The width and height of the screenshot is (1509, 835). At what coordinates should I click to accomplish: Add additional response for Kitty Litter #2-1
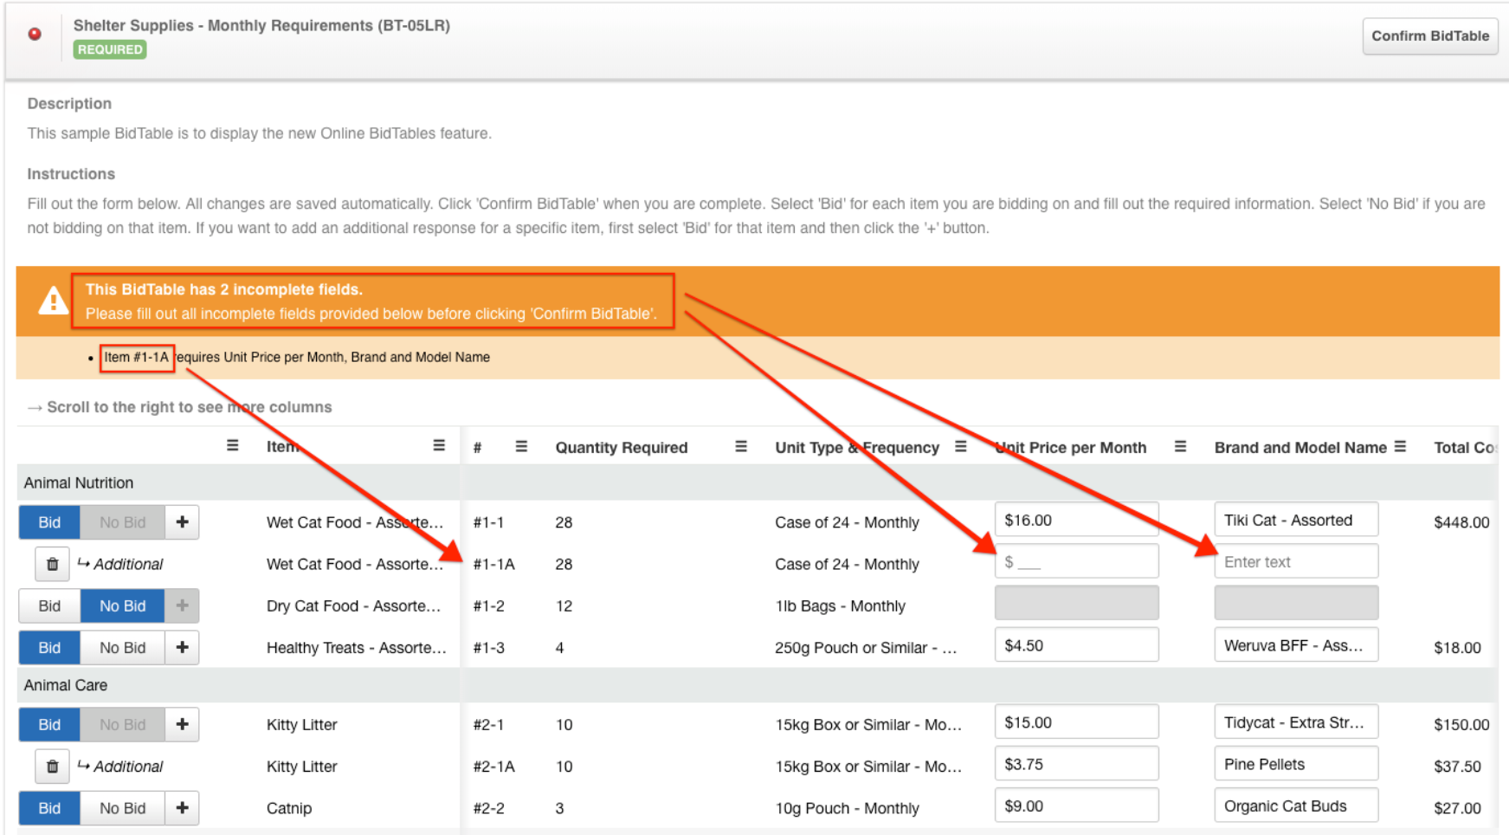point(182,725)
